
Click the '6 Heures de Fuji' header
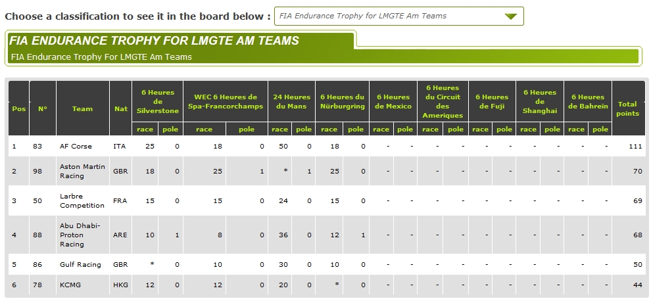(x=492, y=102)
